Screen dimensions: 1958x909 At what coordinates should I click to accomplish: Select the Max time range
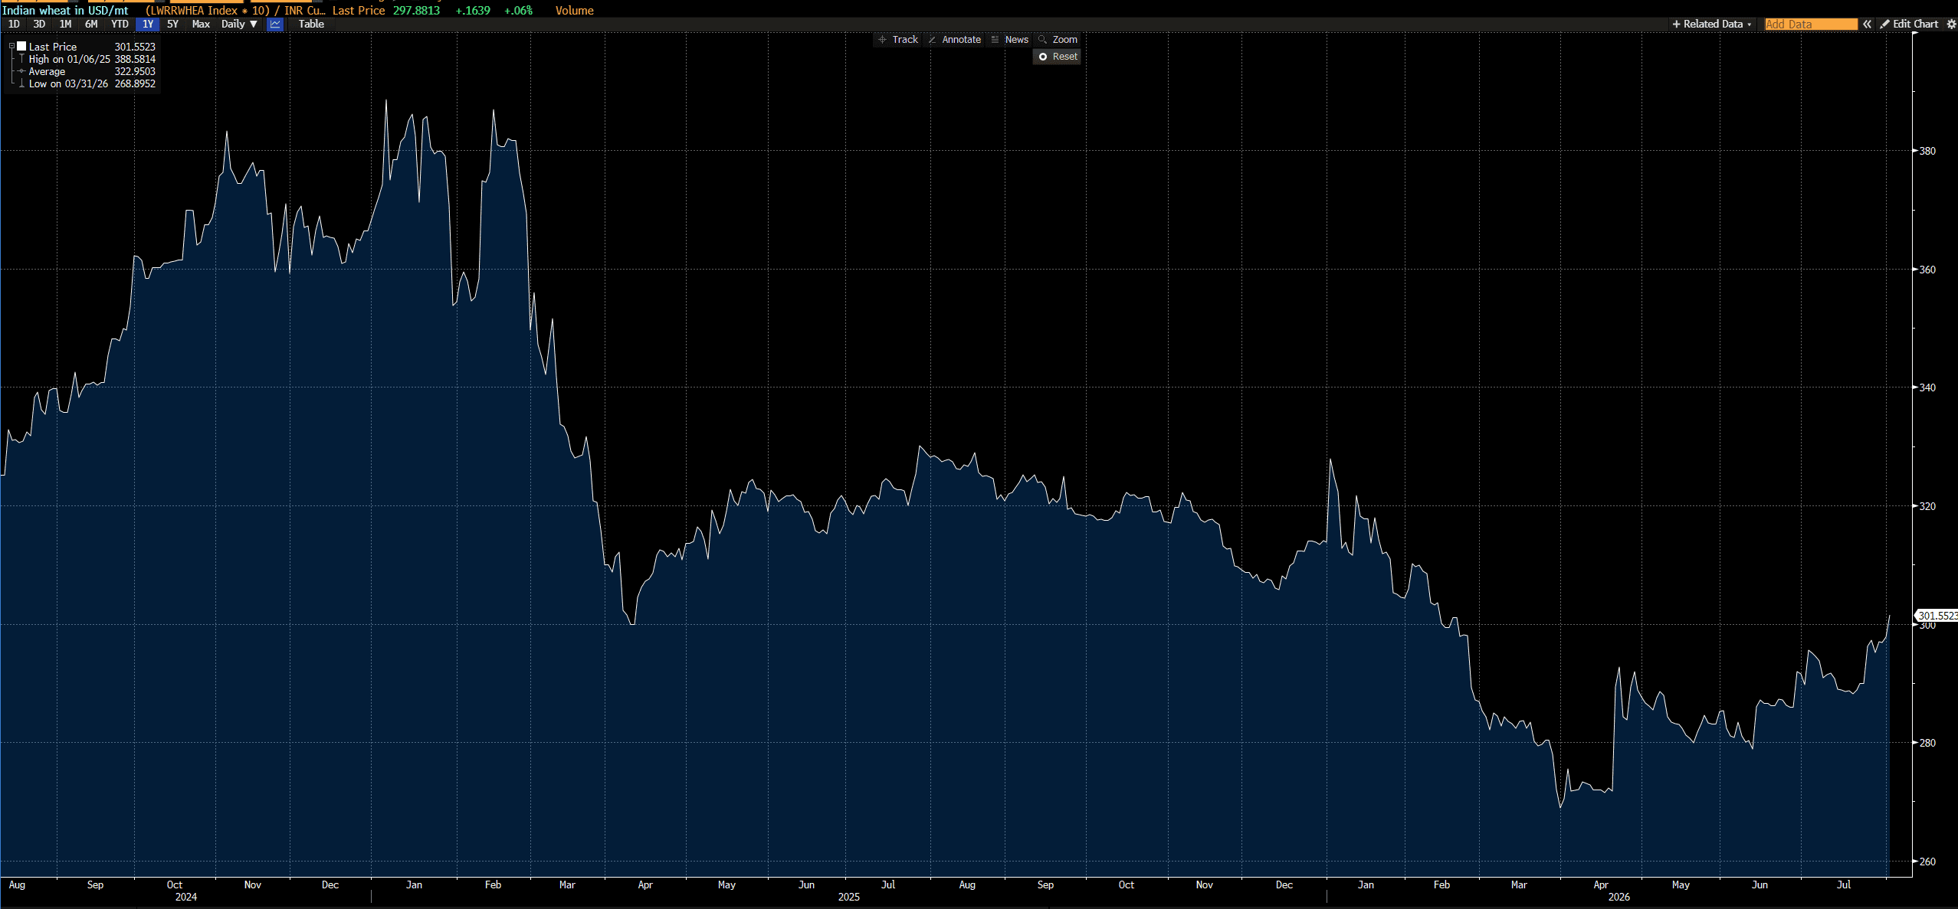coord(201,25)
